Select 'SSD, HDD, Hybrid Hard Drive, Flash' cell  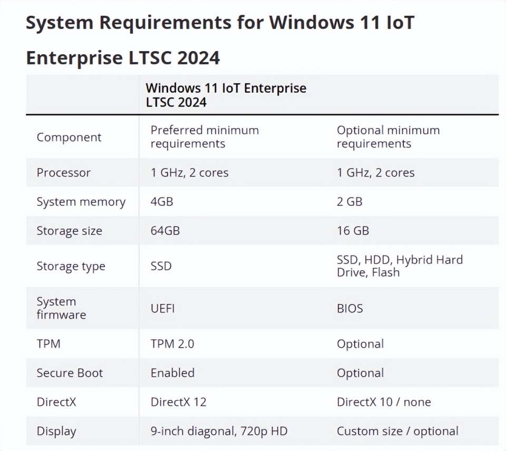click(400, 266)
